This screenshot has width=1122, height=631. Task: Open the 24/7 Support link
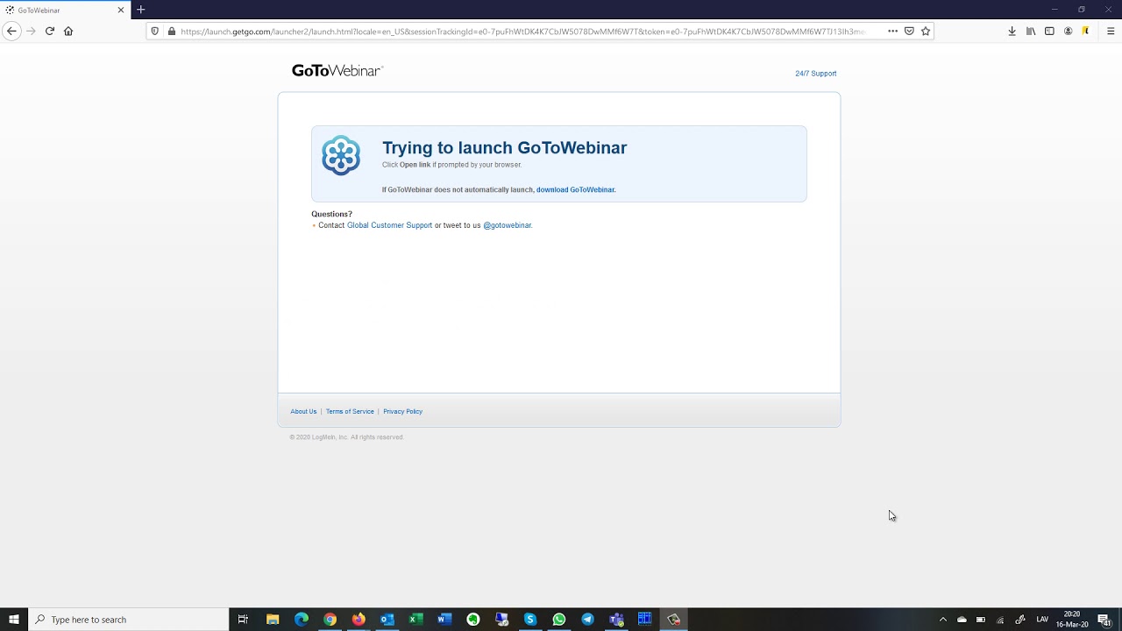[815, 74]
